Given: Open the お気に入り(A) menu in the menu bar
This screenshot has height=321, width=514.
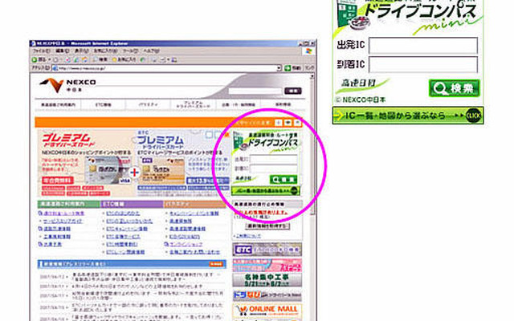Looking at the screenshot, I should [105, 51].
